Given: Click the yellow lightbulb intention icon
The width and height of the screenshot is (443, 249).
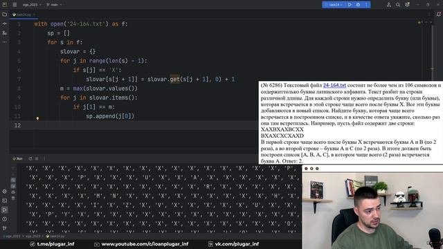Looking at the screenshot, I should [x=37, y=118].
